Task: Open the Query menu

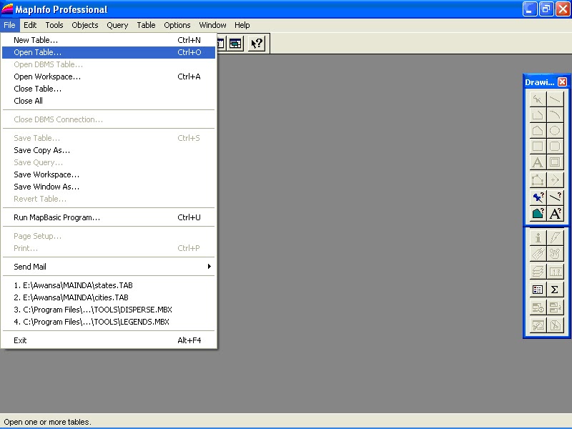Action: pos(117,25)
